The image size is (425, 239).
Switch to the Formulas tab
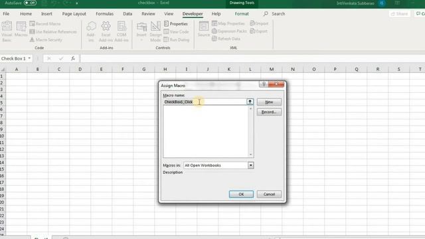tap(105, 14)
